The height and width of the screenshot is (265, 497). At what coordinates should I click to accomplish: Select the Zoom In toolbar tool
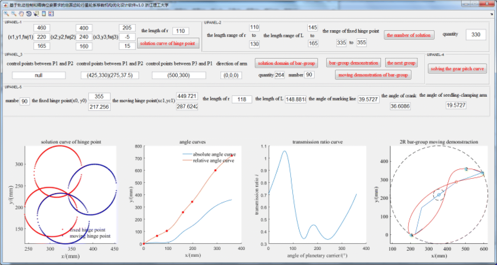[6, 14]
